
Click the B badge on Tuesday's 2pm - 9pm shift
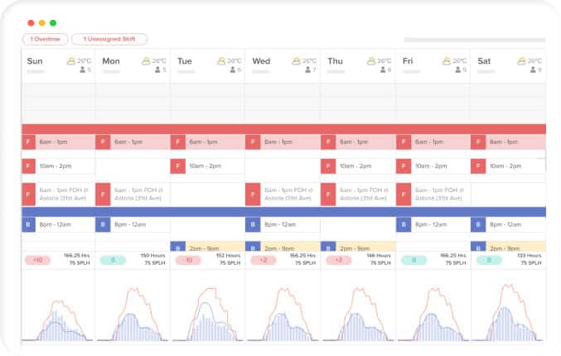coord(178,247)
